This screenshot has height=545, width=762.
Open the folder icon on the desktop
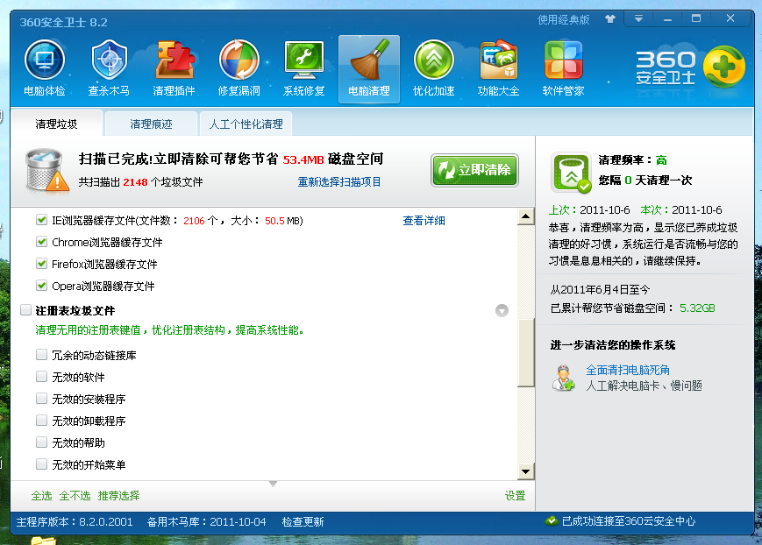pyautogui.click(x=43, y=540)
